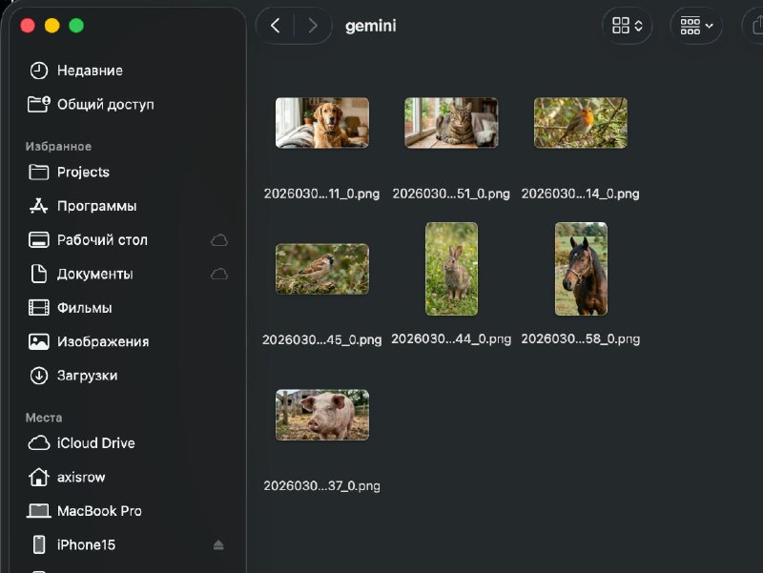Open the Projects folder in sidebar
This screenshot has height=573, width=763.
tap(83, 173)
